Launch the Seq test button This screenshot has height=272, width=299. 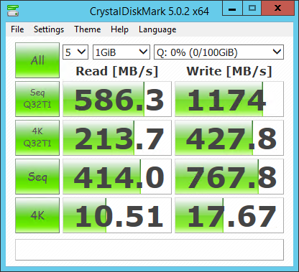tap(37, 177)
